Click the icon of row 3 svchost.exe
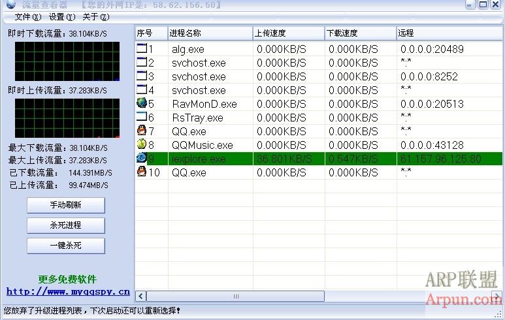Screen dimensions: 505x320 [x=141, y=76]
